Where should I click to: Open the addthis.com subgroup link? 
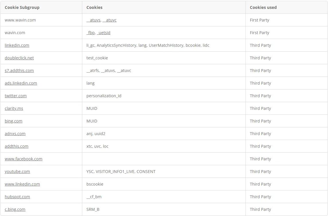click(x=17, y=146)
